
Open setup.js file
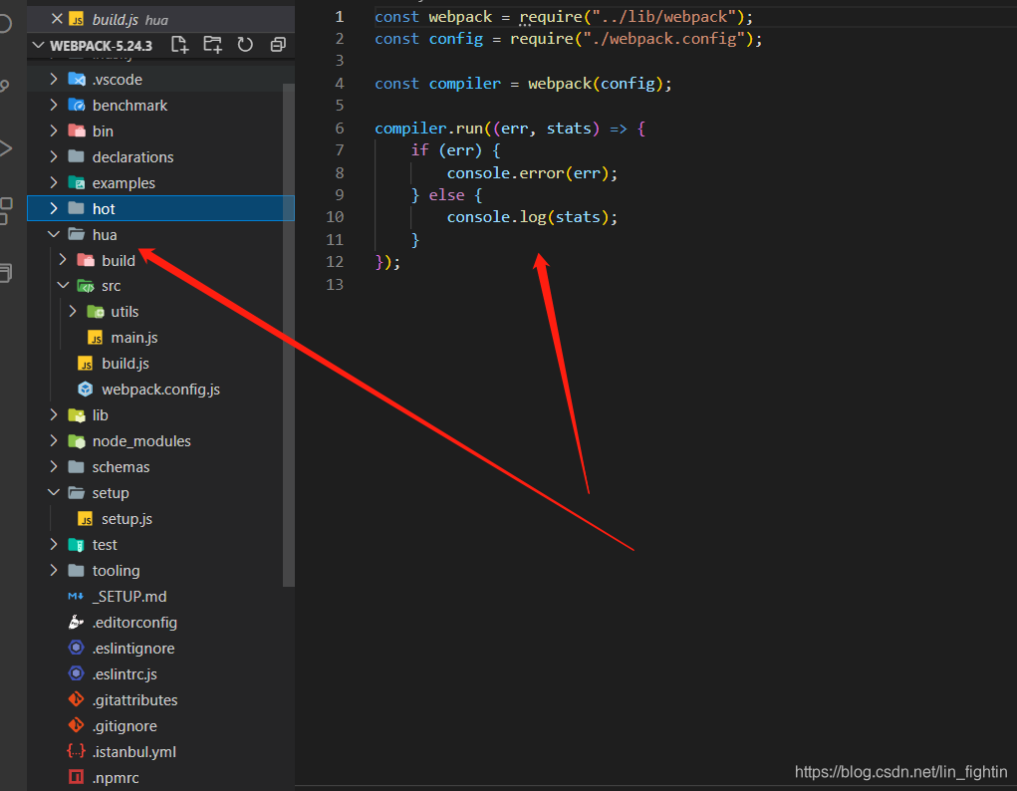point(127,518)
